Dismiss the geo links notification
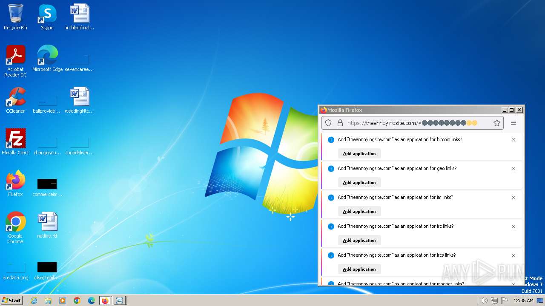Screen dimensions: 545x306 (x=513, y=169)
